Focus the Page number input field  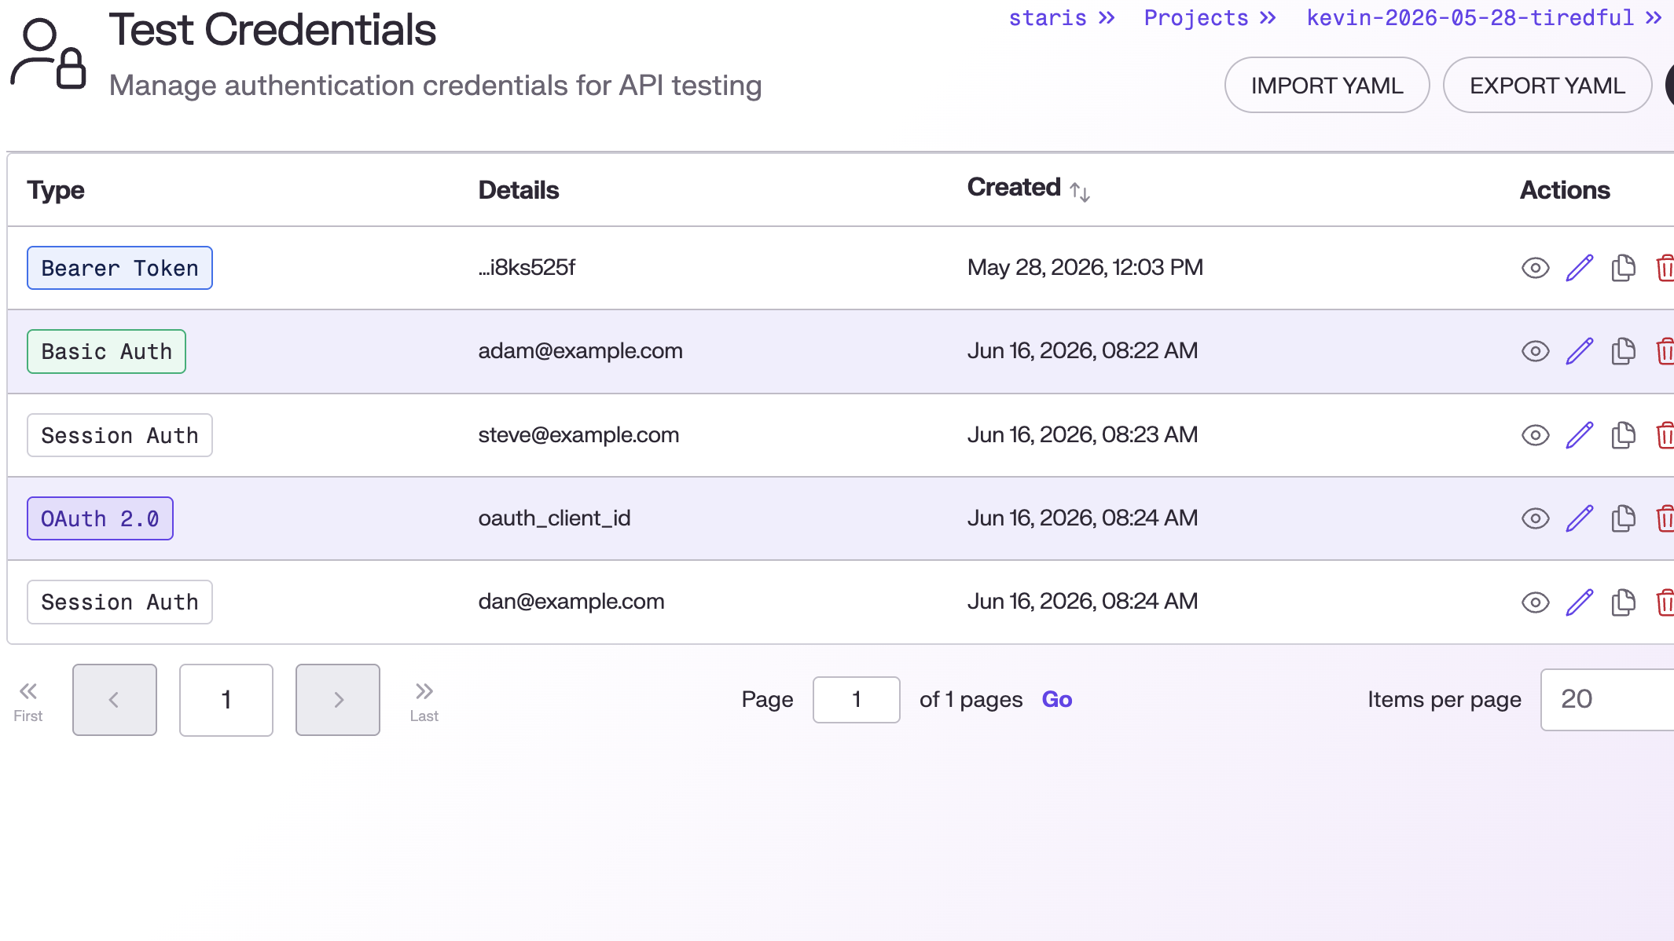click(x=857, y=700)
